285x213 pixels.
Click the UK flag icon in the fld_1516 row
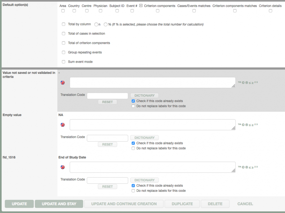click(x=63, y=167)
